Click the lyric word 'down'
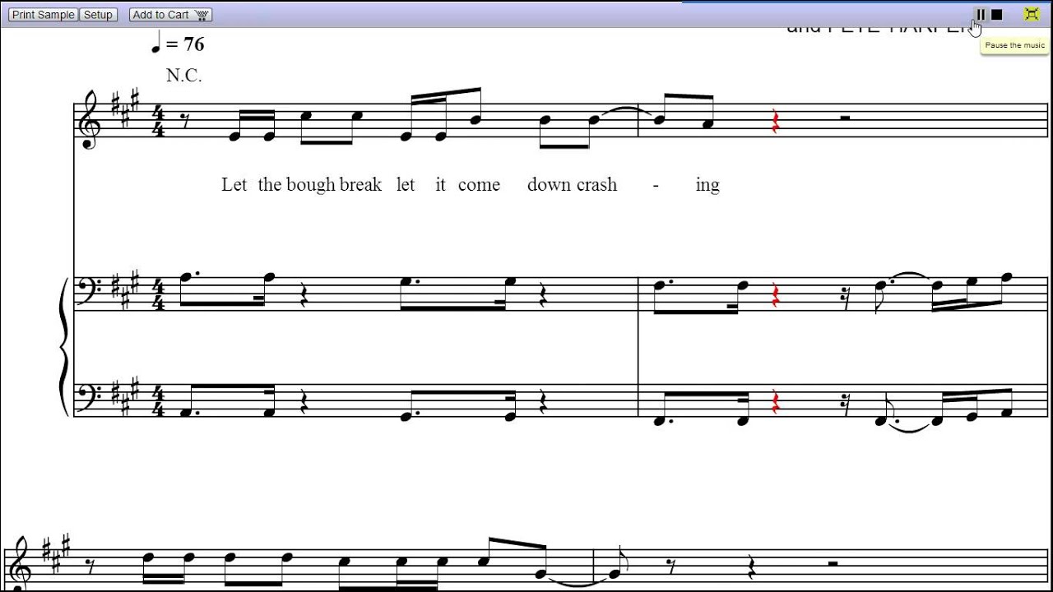 (549, 185)
